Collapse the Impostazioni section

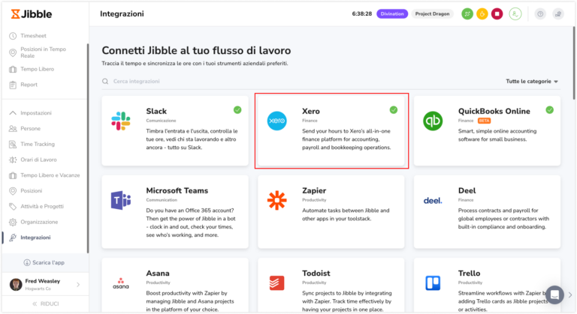point(13,112)
